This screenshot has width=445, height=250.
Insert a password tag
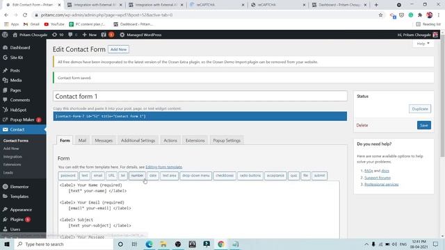[68, 176]
